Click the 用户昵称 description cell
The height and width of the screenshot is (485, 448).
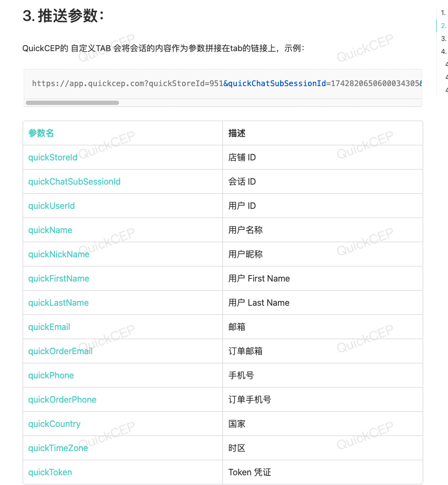click(323, 254)
